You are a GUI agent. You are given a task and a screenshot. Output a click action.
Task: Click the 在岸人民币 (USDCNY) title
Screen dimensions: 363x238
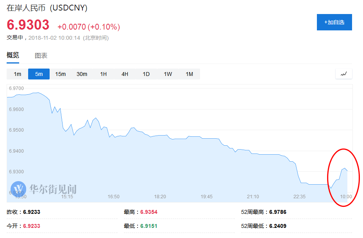[47, 8]
